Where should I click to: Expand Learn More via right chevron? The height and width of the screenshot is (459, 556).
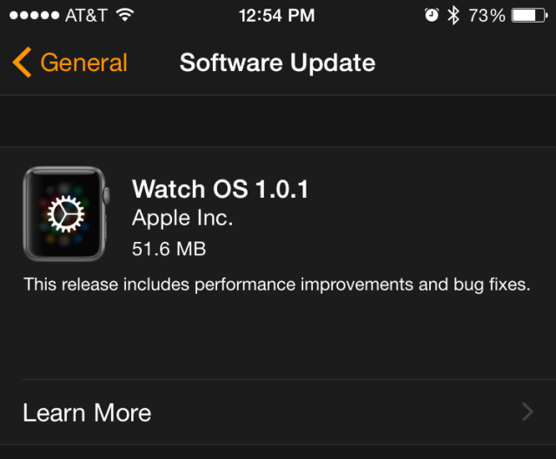coord(527,412)
